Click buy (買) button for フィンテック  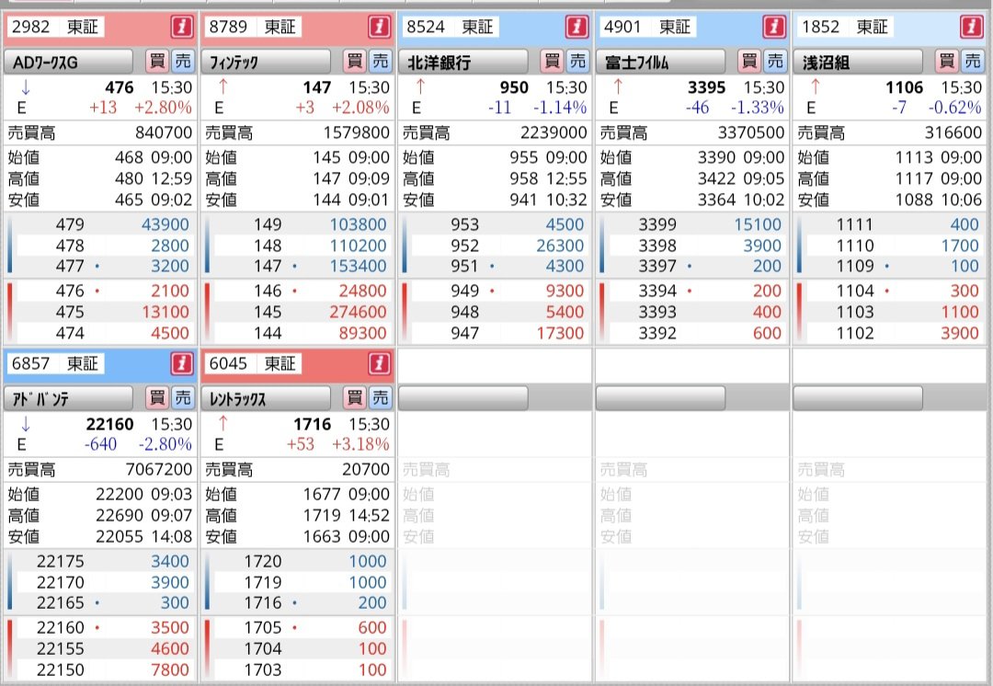coord(355,62)
